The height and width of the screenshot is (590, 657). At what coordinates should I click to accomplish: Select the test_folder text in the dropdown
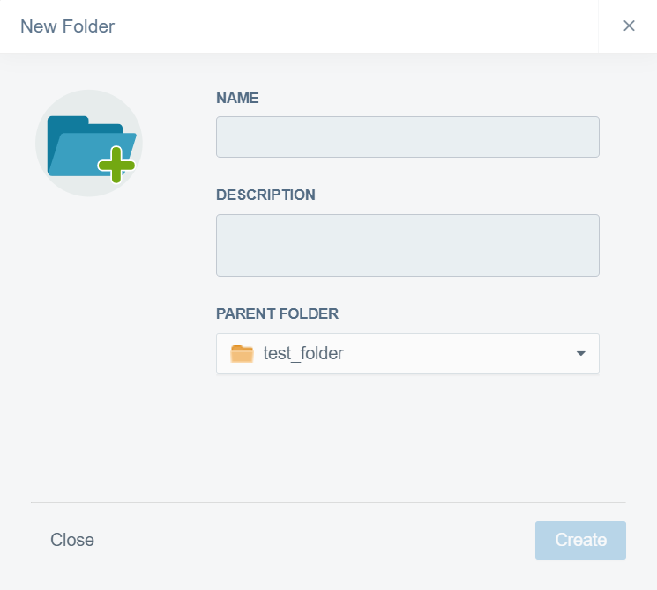pyautogui.click(x=303, y=354)
